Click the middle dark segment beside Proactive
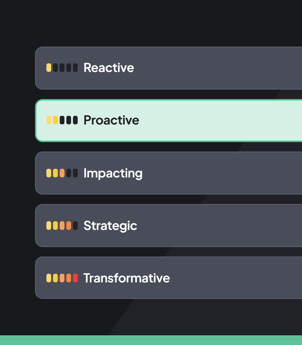The height and width of the screenshot is (345, 302). pos(69,120)
